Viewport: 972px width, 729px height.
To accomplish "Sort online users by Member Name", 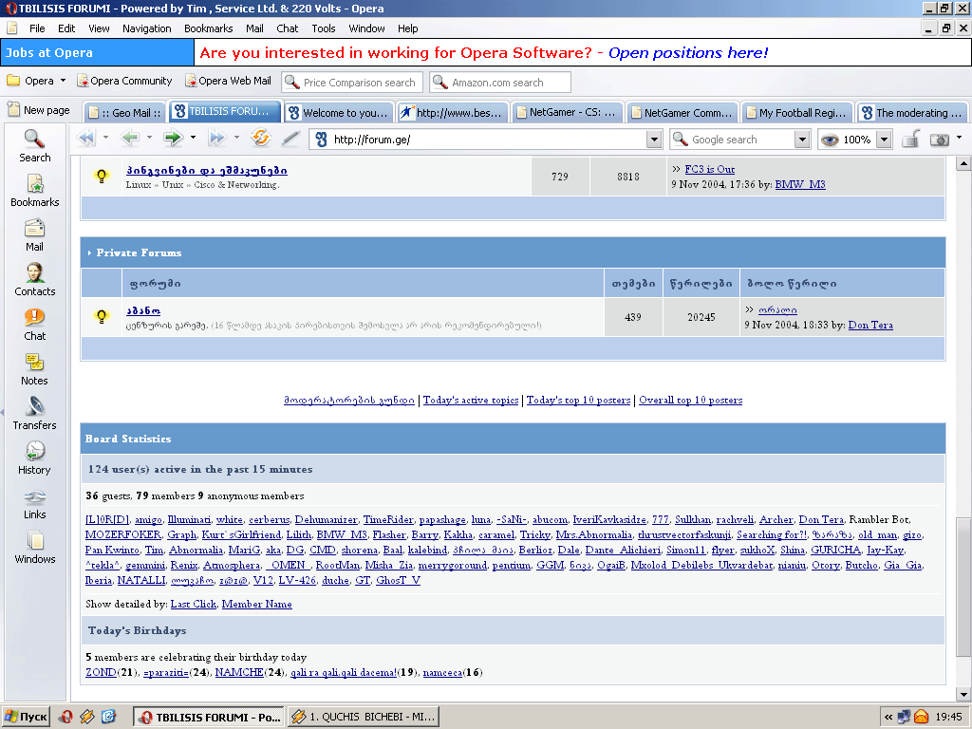I will pyautogui.click(x=256, y=604).
